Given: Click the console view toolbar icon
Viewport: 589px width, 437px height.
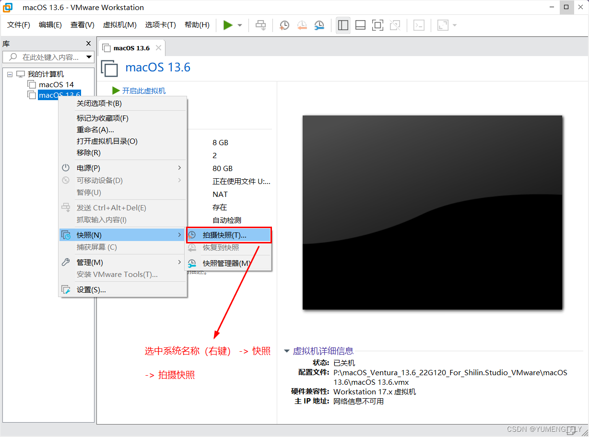Looking at the screenshot, I should (419, 25).
